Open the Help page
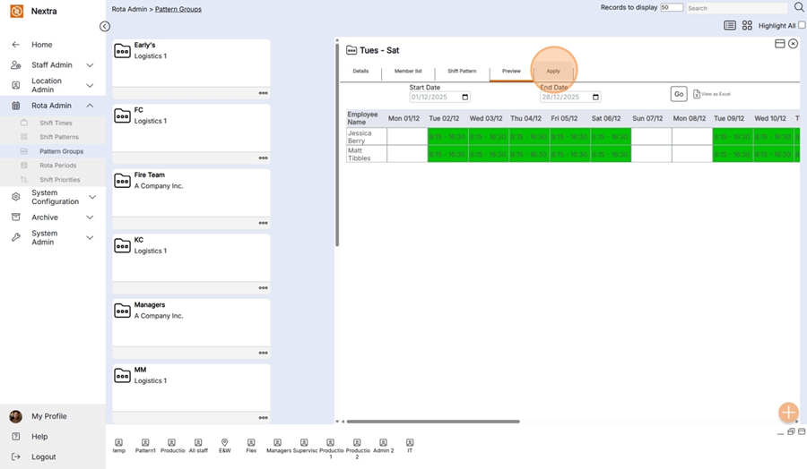Screen dimensions: 807x469 tap(39, 437)
